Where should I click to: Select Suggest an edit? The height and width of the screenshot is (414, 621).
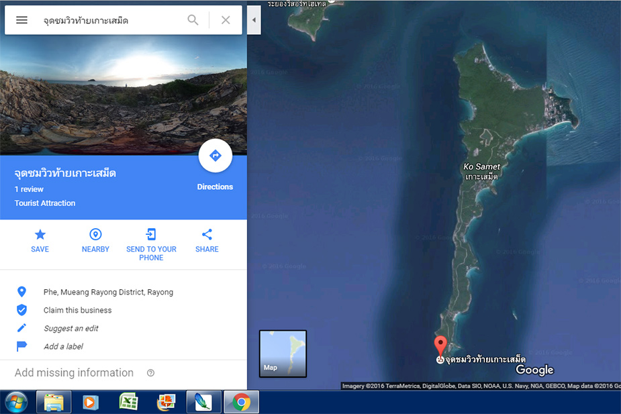[x=71, y=329]
